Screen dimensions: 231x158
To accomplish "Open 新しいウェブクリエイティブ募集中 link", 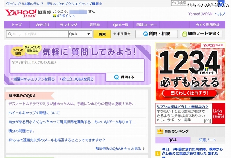I will click(75, 4).
